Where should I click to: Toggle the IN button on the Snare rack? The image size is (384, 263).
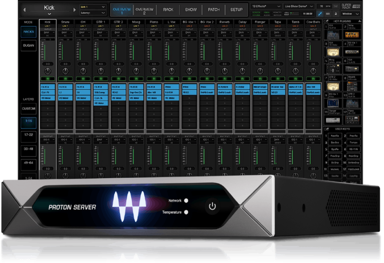point(65,79)
